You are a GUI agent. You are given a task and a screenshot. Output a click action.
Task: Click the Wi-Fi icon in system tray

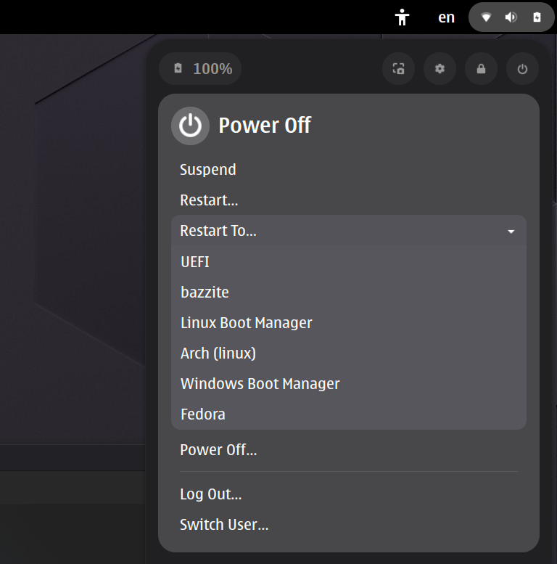pos(486,17)
